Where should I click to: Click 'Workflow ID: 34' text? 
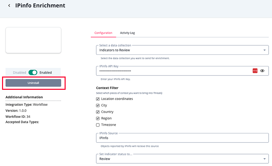pyautogui.click(x=18, y=117)
